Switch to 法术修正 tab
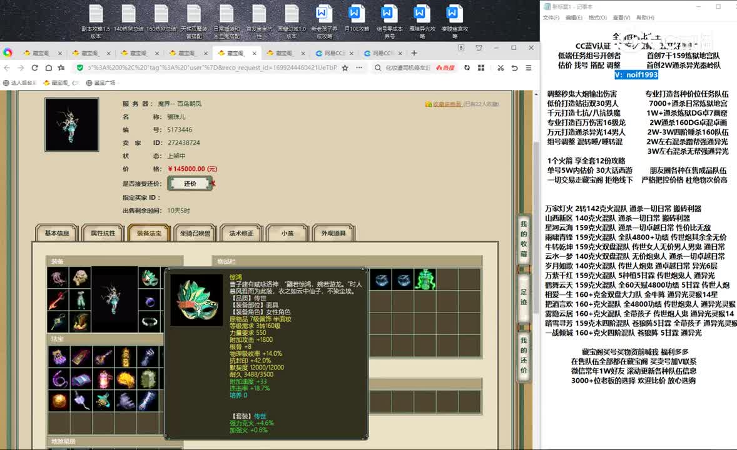This screenshot has height=450, width=737. [241, 233]
